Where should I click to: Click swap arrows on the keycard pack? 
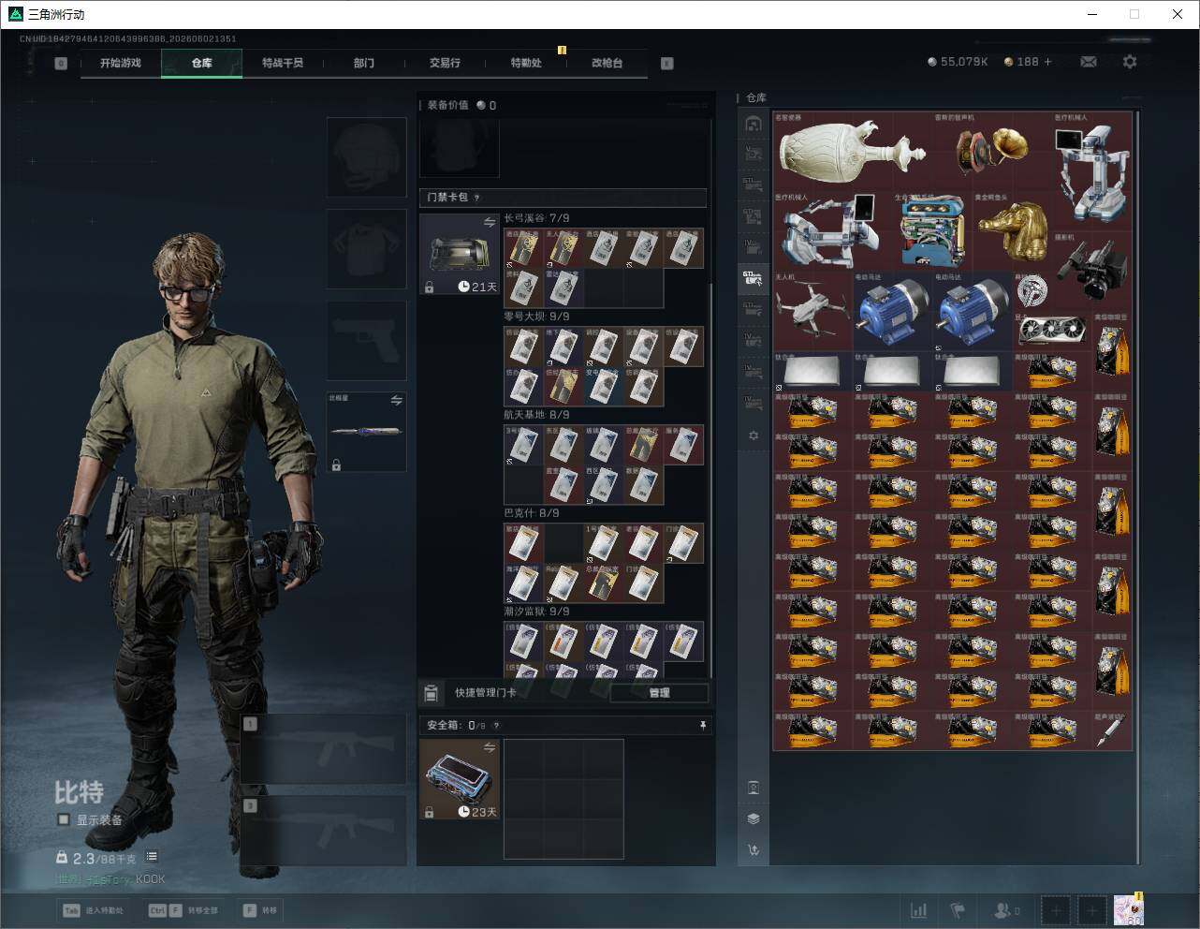tap(490, 222)
